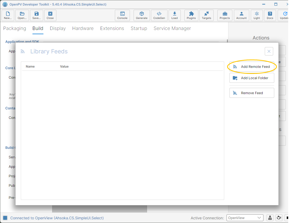Viewport: 294px width, 223px height.
Task: Go to the Display tab
Action: [x=58, y=28]
